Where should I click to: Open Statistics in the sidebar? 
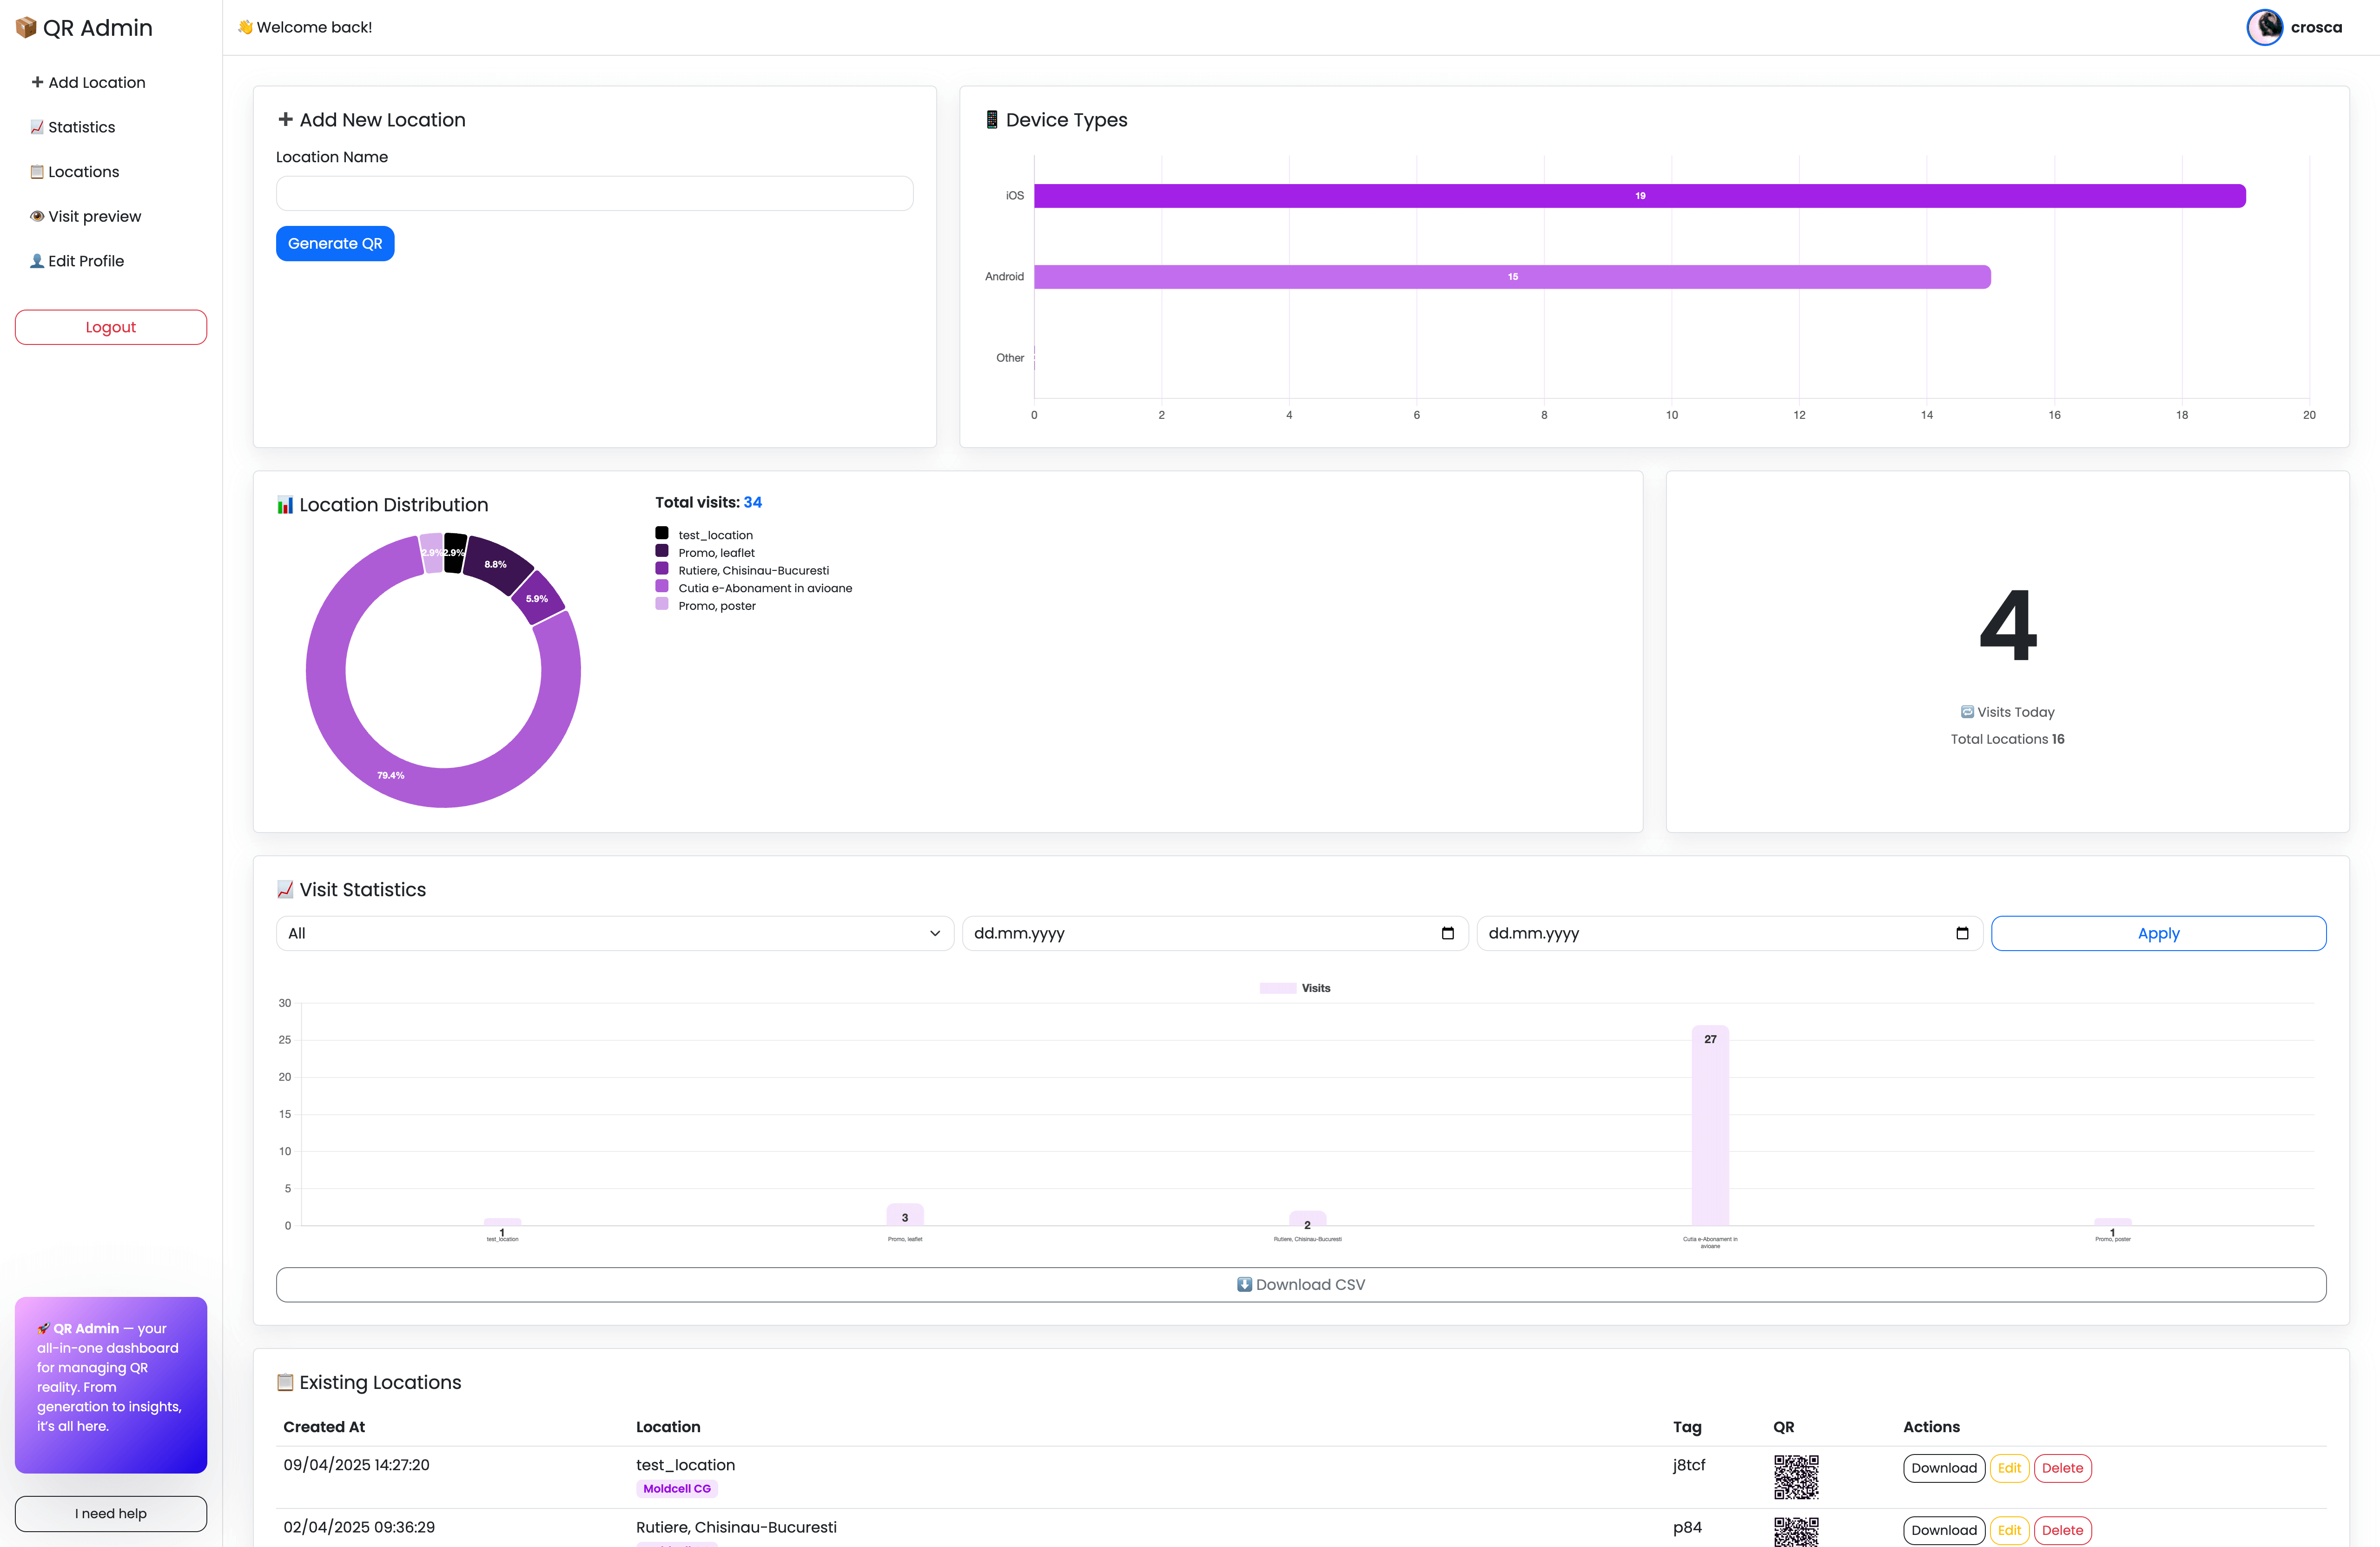tap(81, 127)
